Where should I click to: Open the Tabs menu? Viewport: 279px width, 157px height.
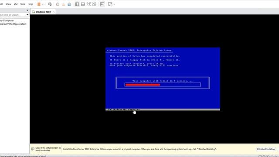point(22,4)
